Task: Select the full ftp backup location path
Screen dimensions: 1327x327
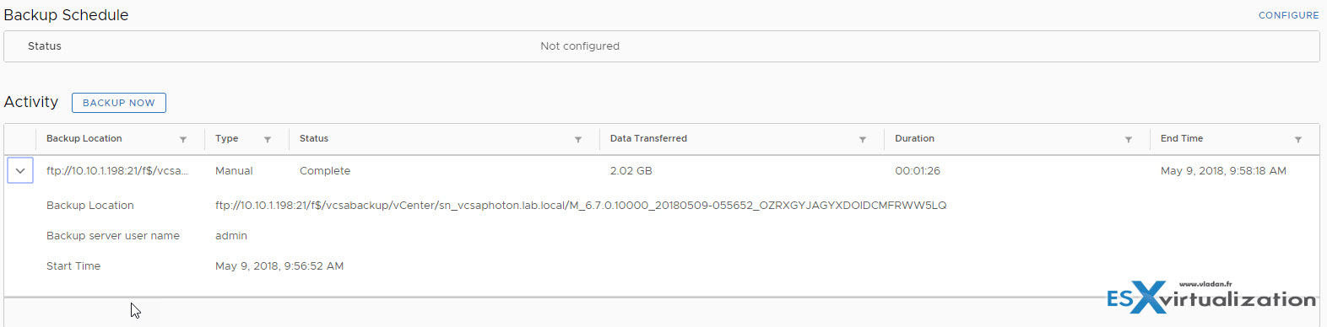Action: point(581,205)
